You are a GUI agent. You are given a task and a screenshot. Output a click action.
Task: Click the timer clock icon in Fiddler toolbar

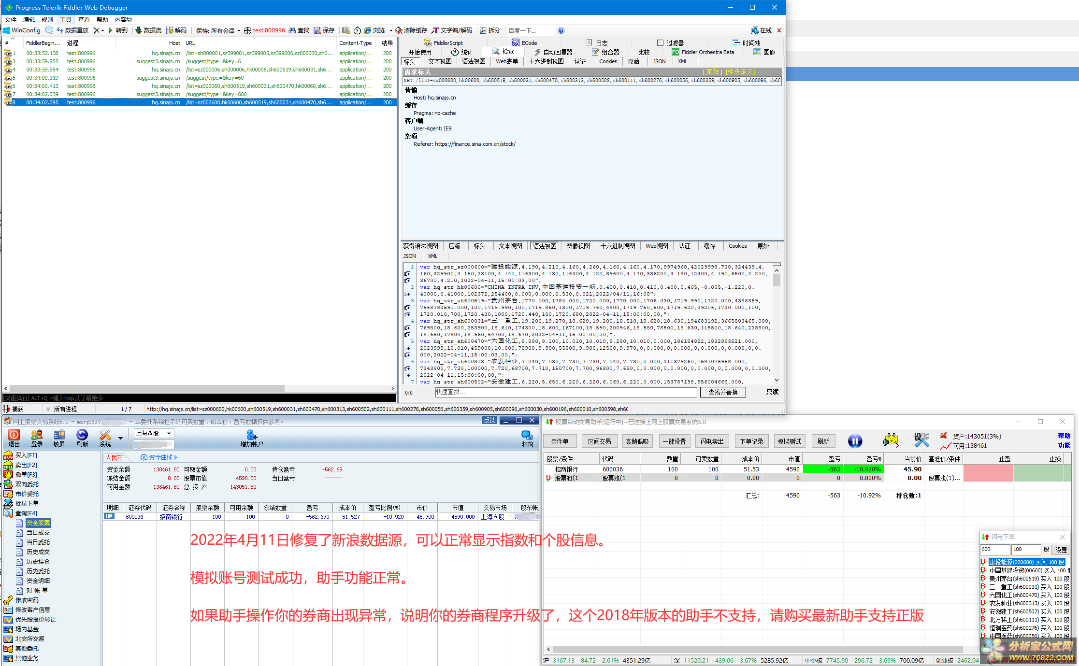click(x=357, y=30)
